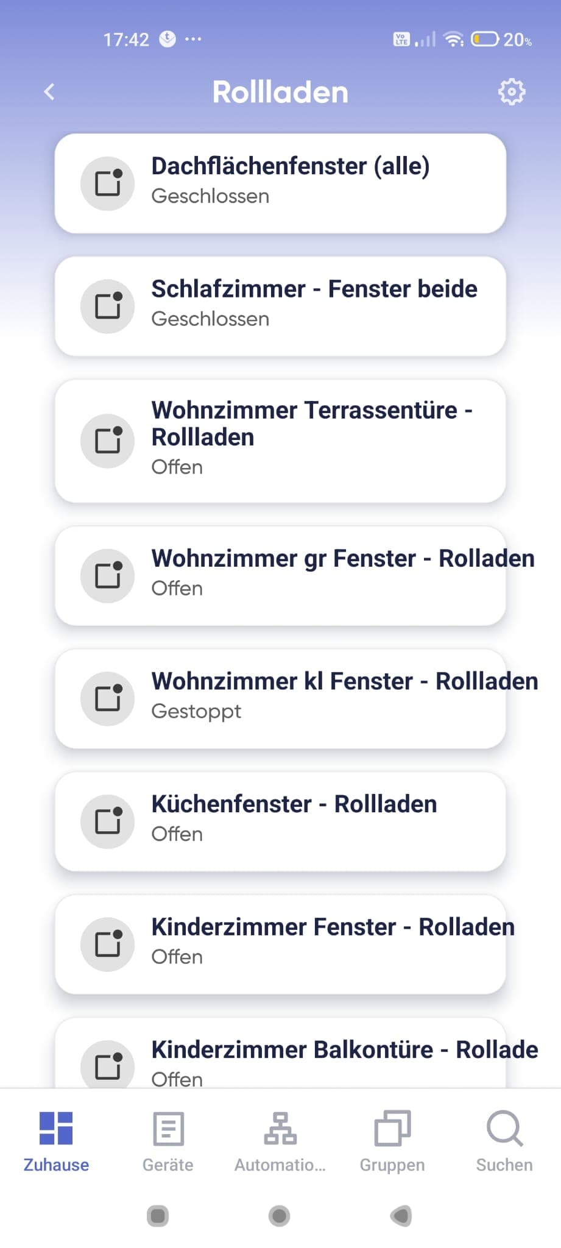Tap the Dachflächenfenster (alle) shutter icon
This screenshot has height=1248, width=561.
(x=108, y=183)
